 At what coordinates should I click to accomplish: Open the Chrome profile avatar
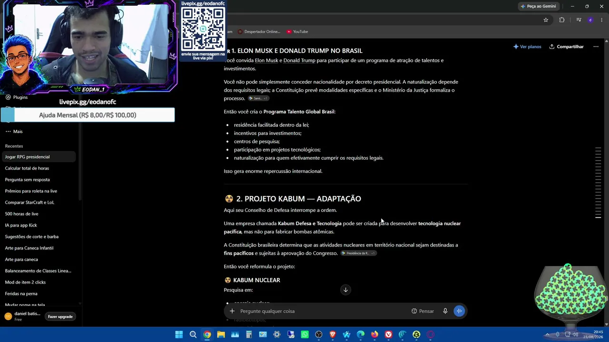pos(590,20)
